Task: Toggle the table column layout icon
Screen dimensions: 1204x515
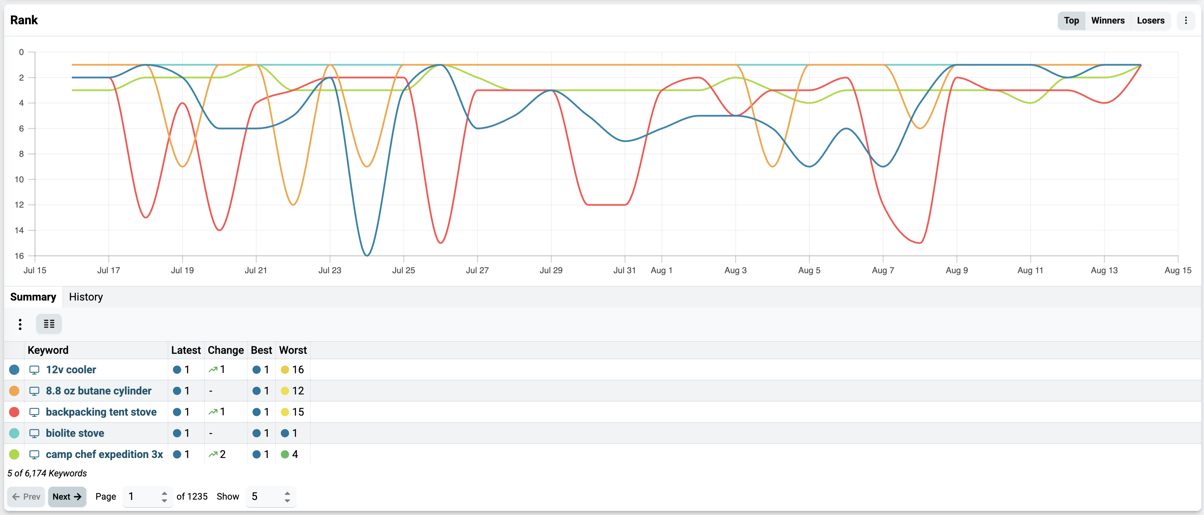Action: pos(49,324)
